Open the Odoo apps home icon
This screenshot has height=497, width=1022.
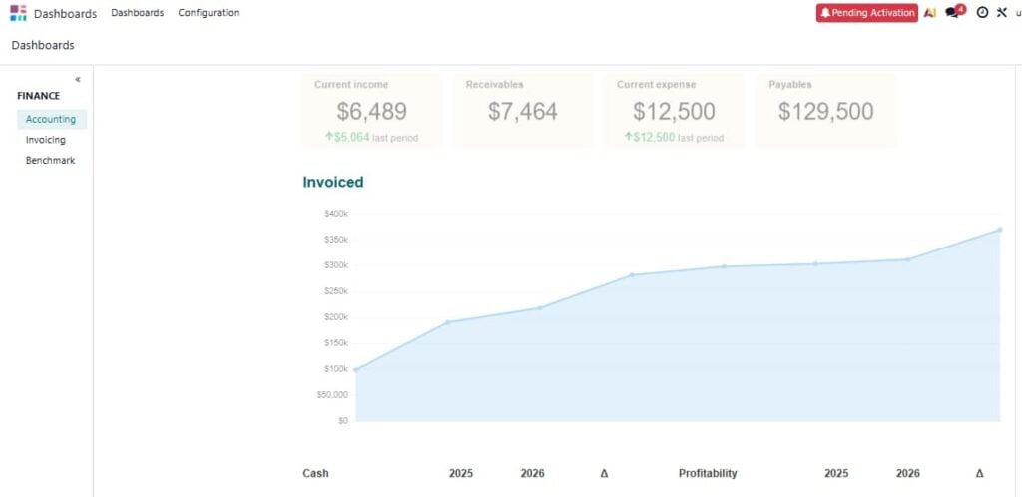[x=18, y=13]
